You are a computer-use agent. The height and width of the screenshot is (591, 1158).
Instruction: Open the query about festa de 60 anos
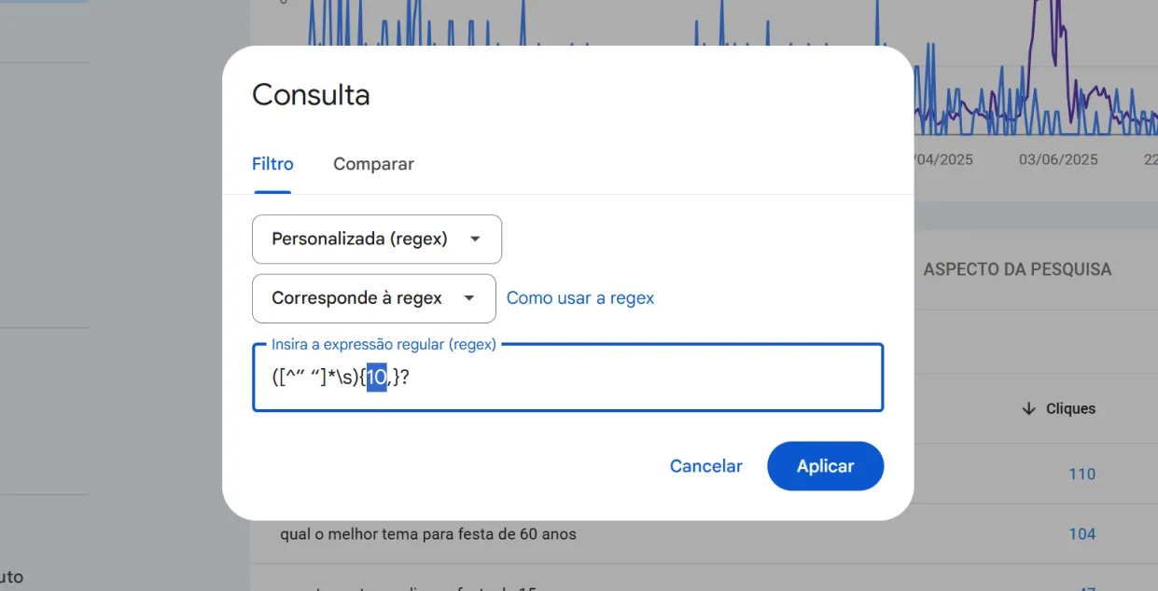coord(428,534)
